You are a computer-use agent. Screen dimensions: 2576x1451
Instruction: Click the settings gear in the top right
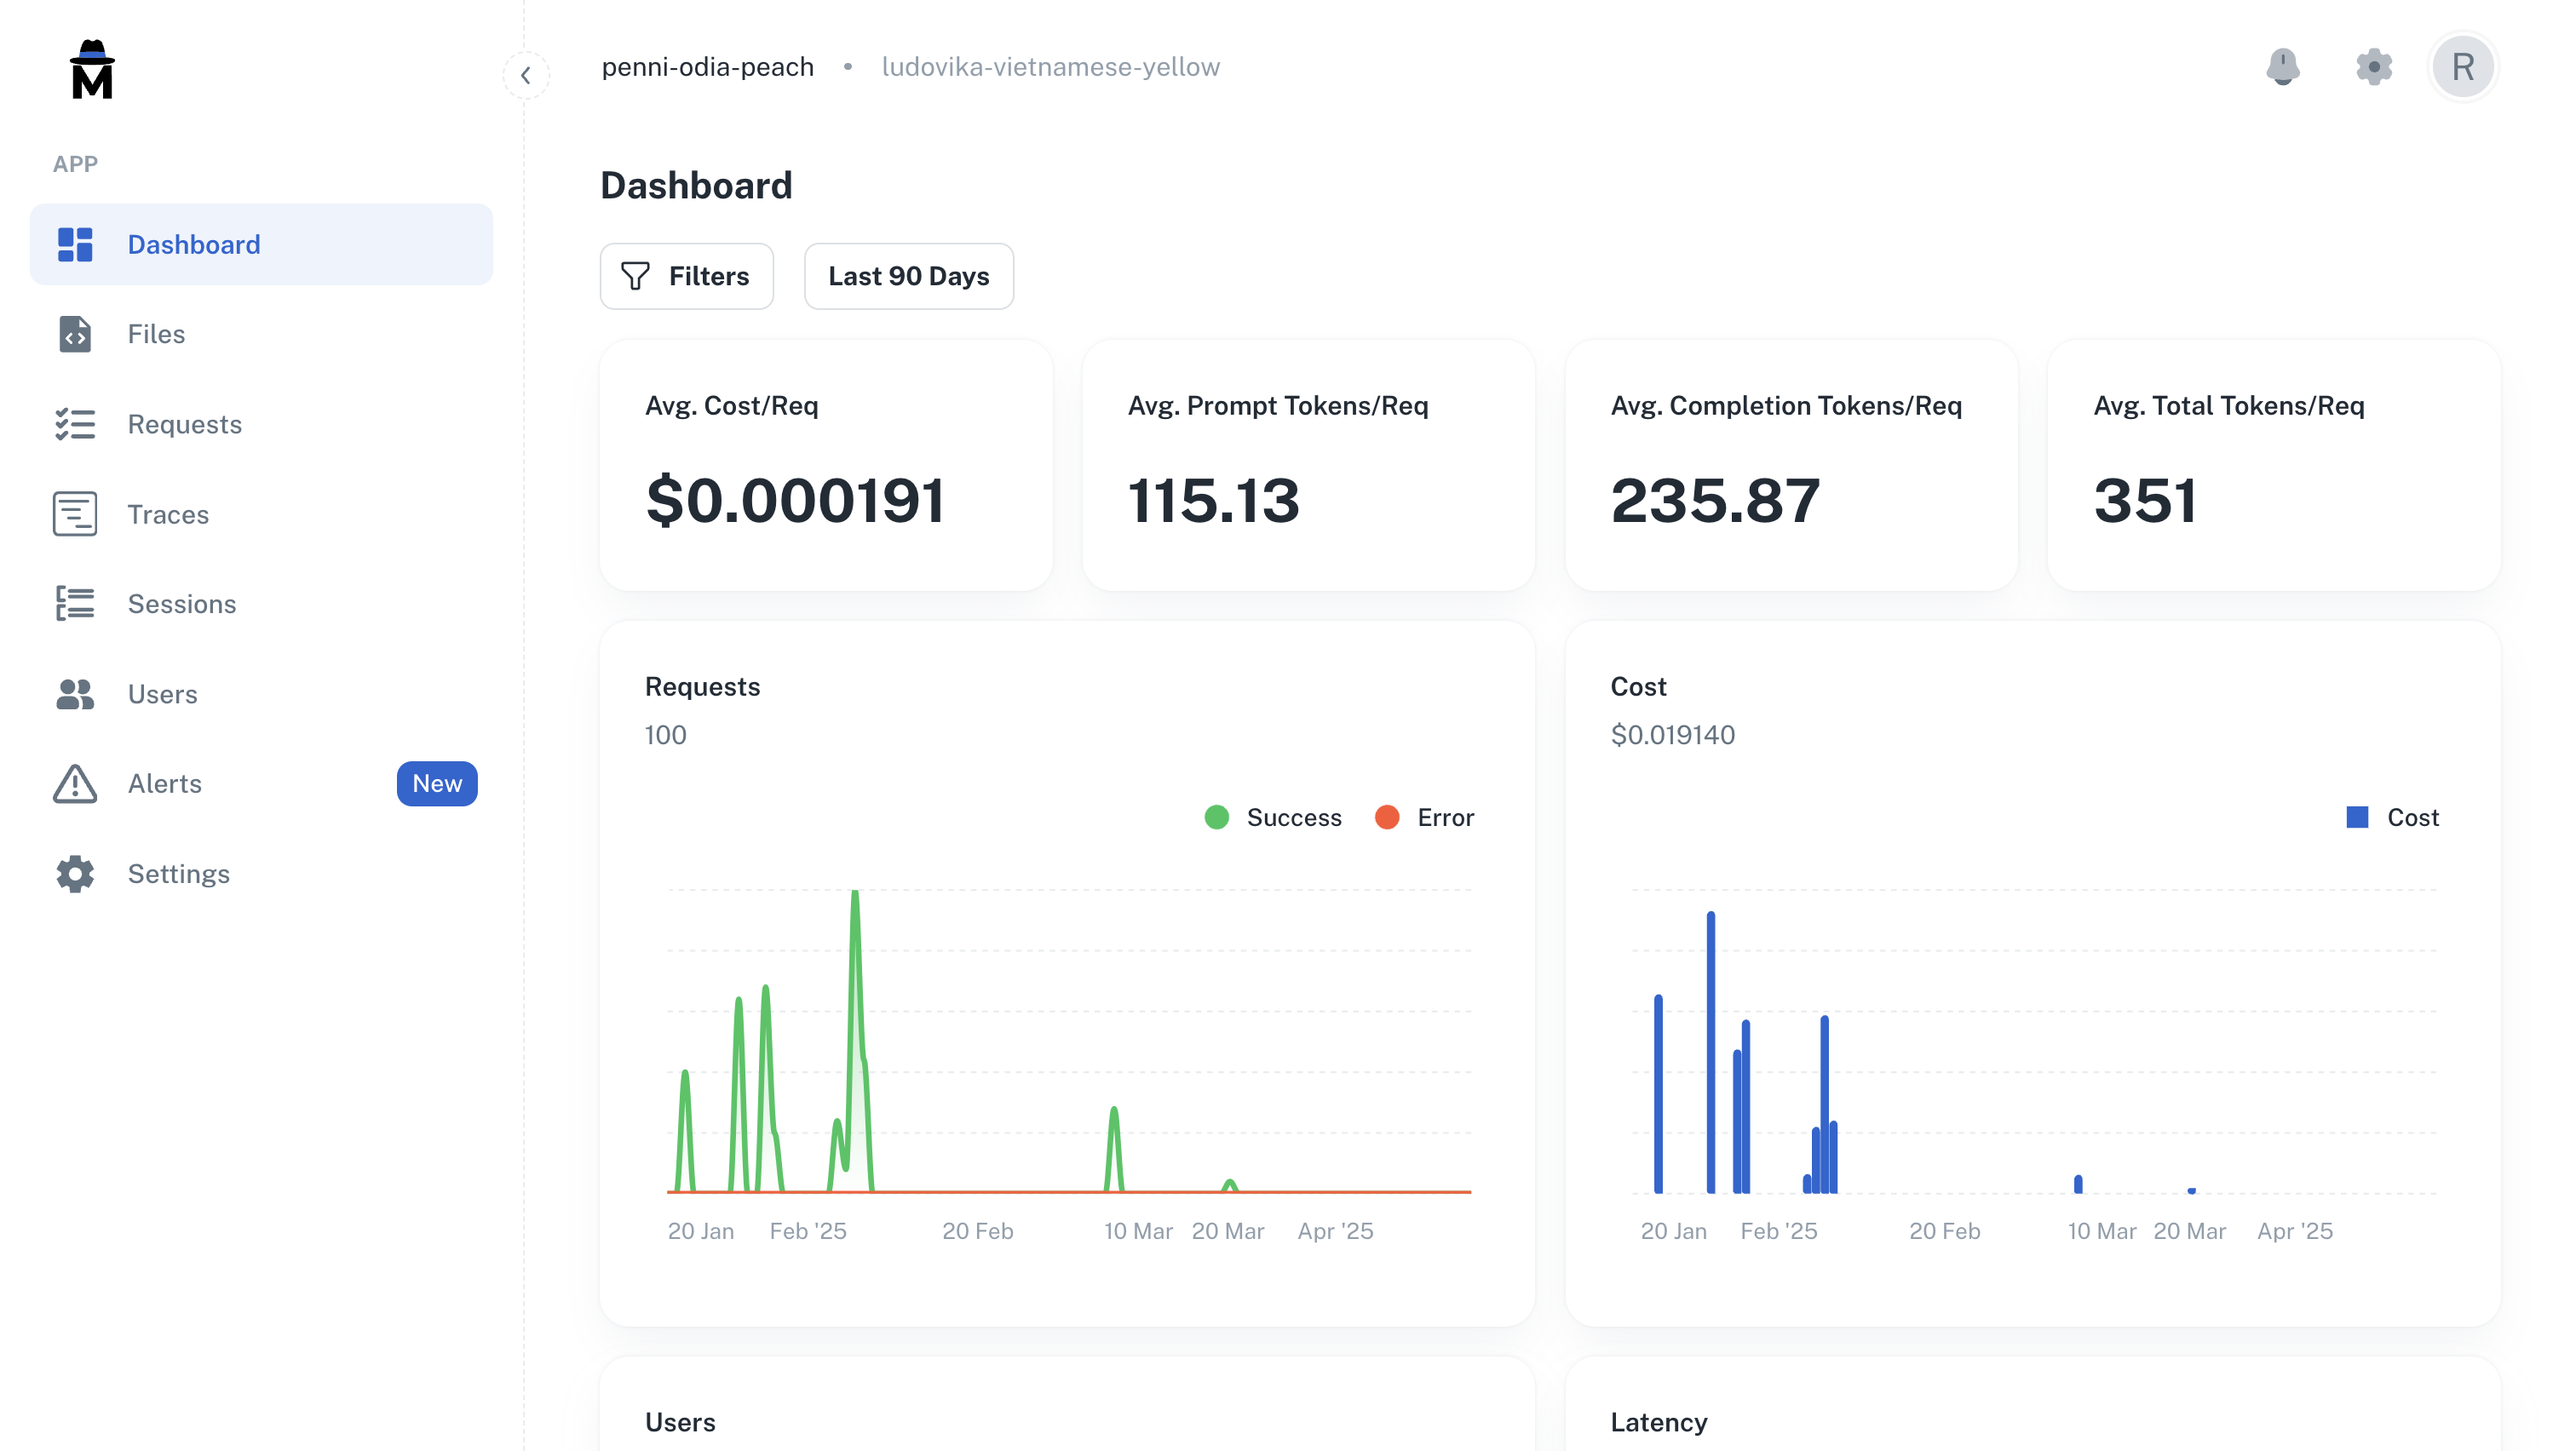click(x=2374, y=67)
